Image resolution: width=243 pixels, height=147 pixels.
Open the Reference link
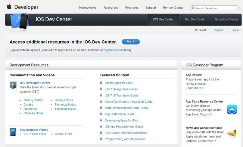[x=30, y=109]
